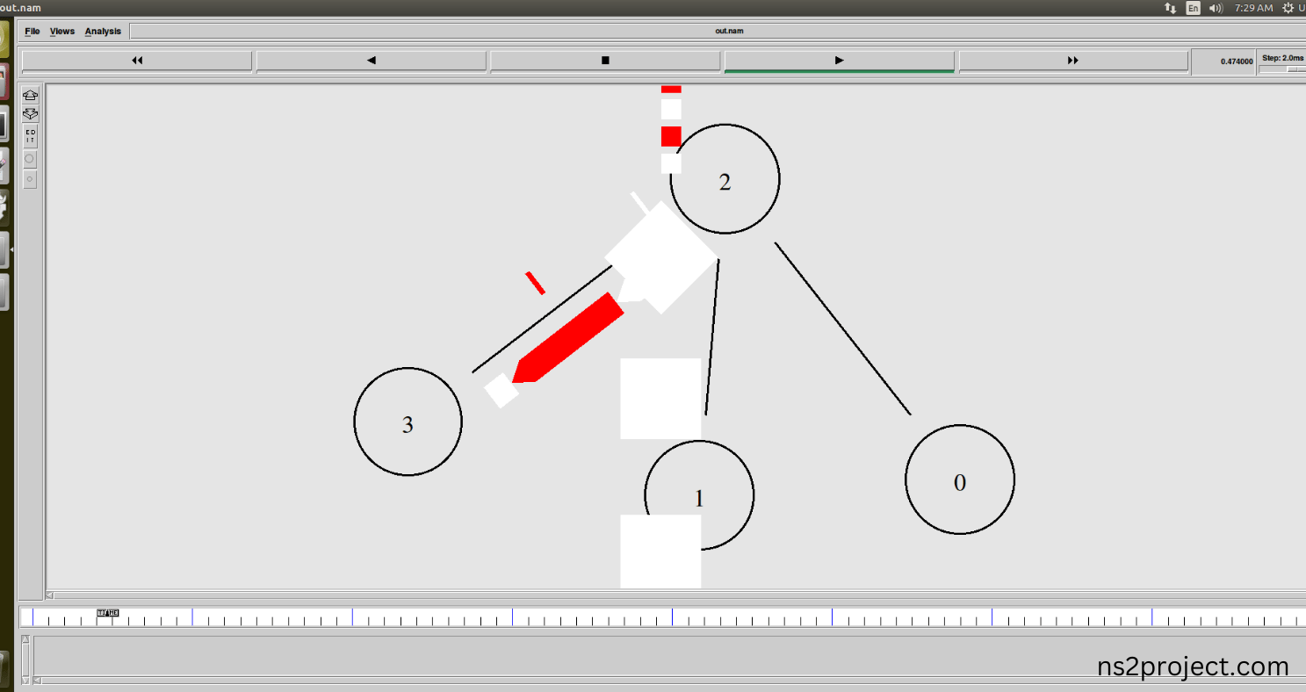Open the Analysis menu
This screenshot has height=692, width=1306.
[103, 31]
